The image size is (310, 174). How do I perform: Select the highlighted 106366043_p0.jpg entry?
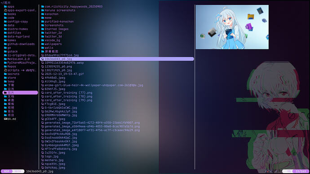pyautogui.click(x=117, y=59)
